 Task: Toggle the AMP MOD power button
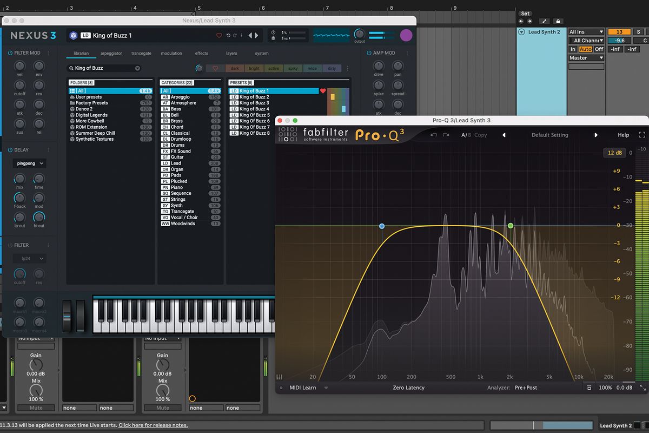(369, 53)
